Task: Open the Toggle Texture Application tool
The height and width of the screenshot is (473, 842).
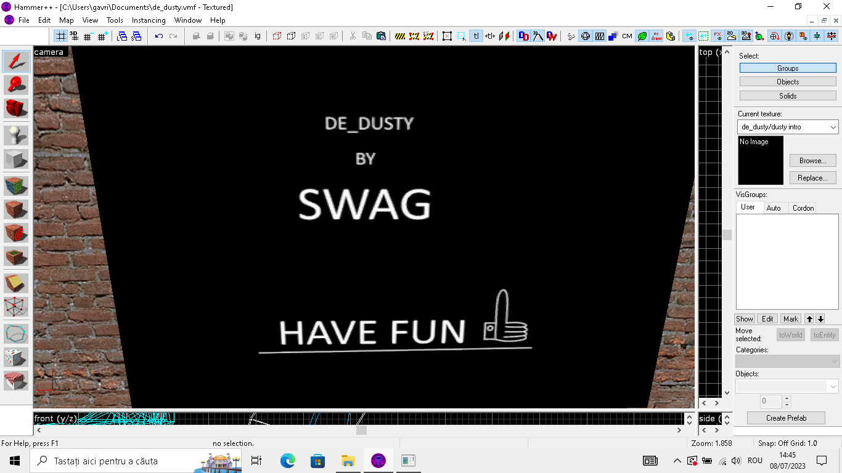Action: (17, 185)
